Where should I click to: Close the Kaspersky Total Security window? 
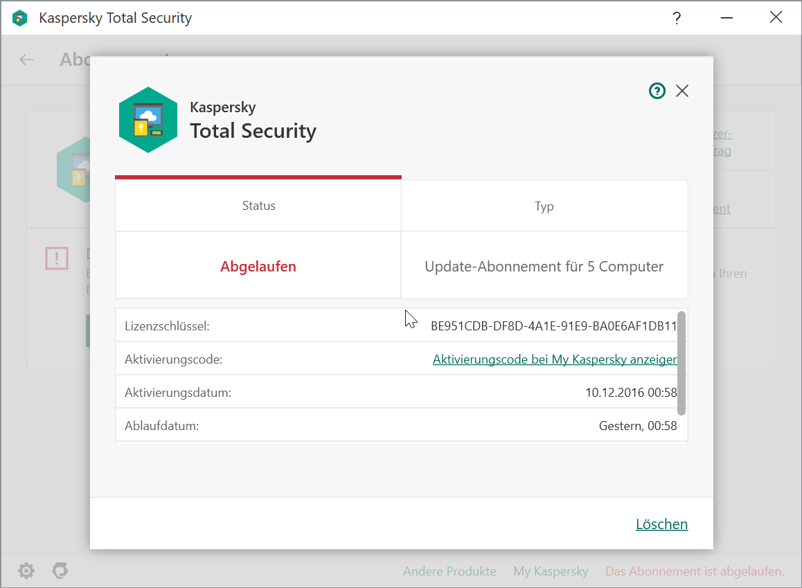click(x=776, y=17)
